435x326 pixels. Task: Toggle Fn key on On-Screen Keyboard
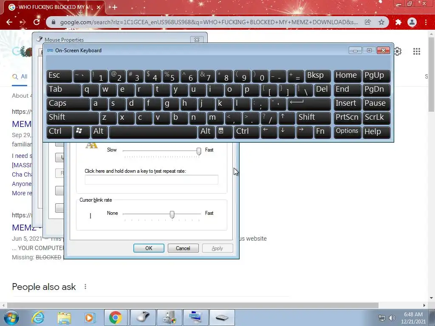pos(322,132)
